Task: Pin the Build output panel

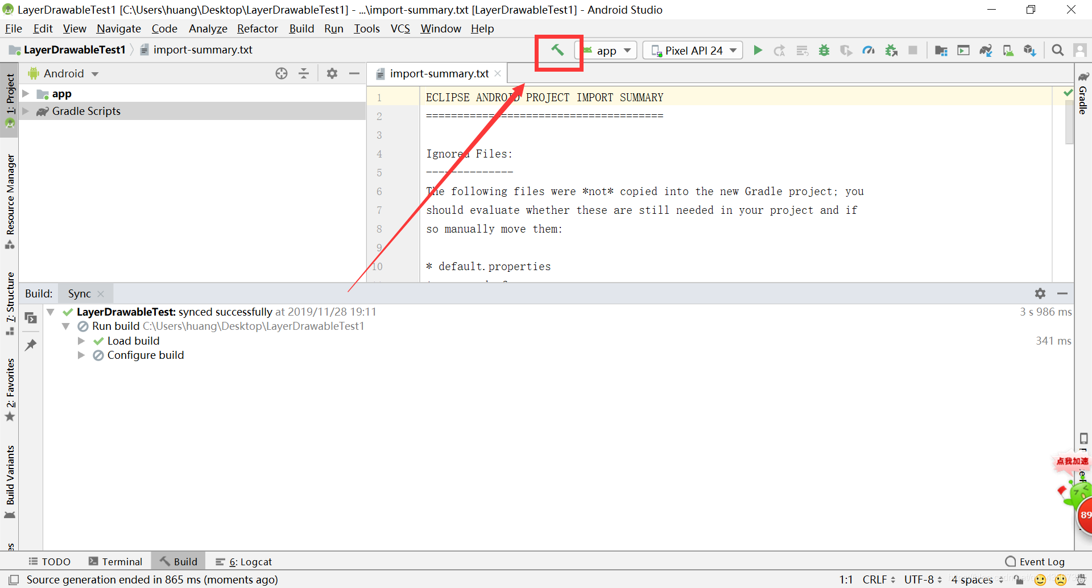Action: coord(31,345)
